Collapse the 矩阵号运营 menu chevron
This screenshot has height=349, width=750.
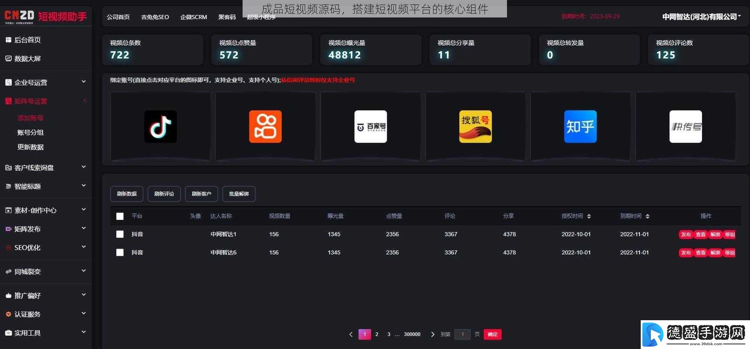tap(84, 101)
